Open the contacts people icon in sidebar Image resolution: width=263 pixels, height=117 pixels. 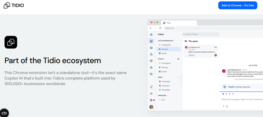151,67
